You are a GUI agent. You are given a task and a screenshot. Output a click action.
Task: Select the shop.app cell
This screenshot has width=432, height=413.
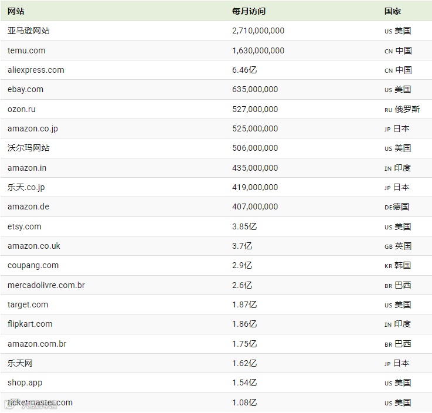[x=25, y=382]
